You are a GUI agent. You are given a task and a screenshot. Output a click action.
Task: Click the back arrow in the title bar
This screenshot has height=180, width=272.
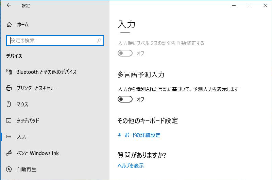9,5
